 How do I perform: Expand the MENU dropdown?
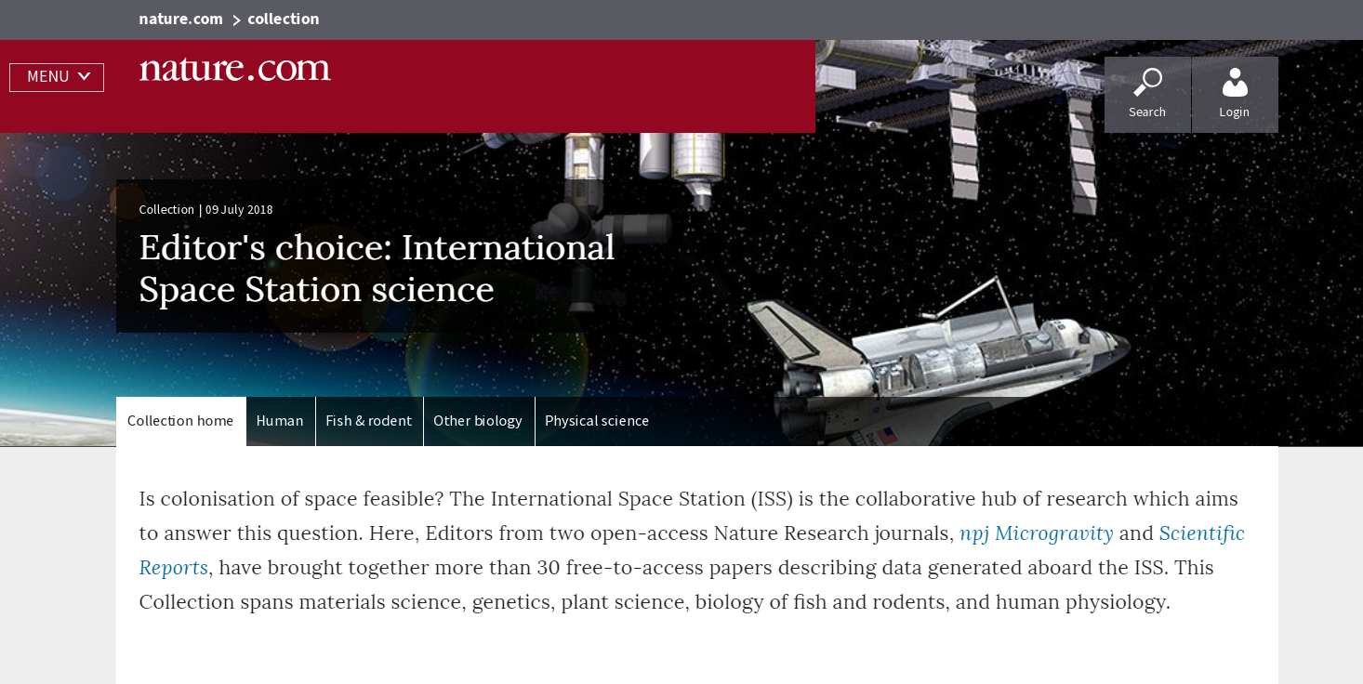pyautogui.click(x=57, y=77)
